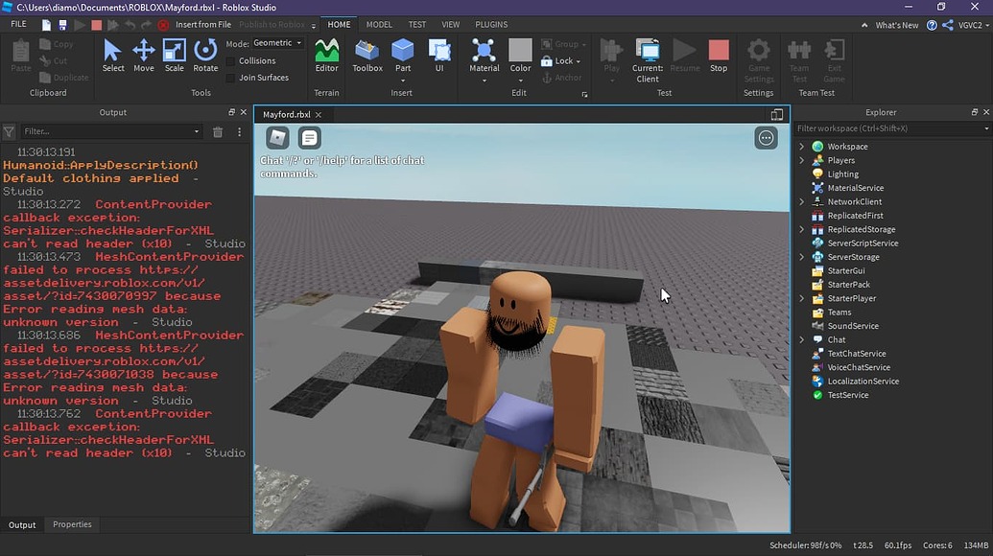The height and width of the screenshot is (556, 993).
Task: Close the Explorer panel
Action: click(986, 112)
